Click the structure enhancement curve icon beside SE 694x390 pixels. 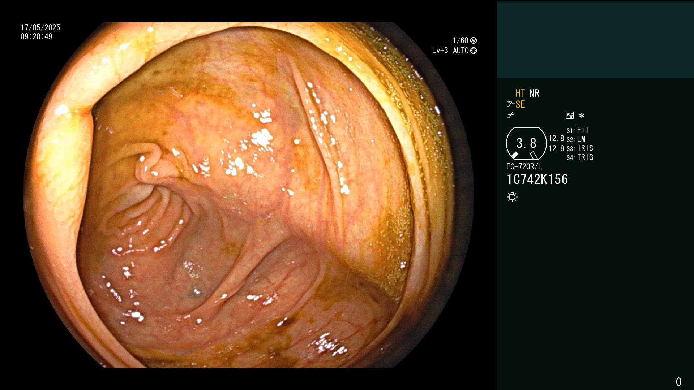(510, 104)
